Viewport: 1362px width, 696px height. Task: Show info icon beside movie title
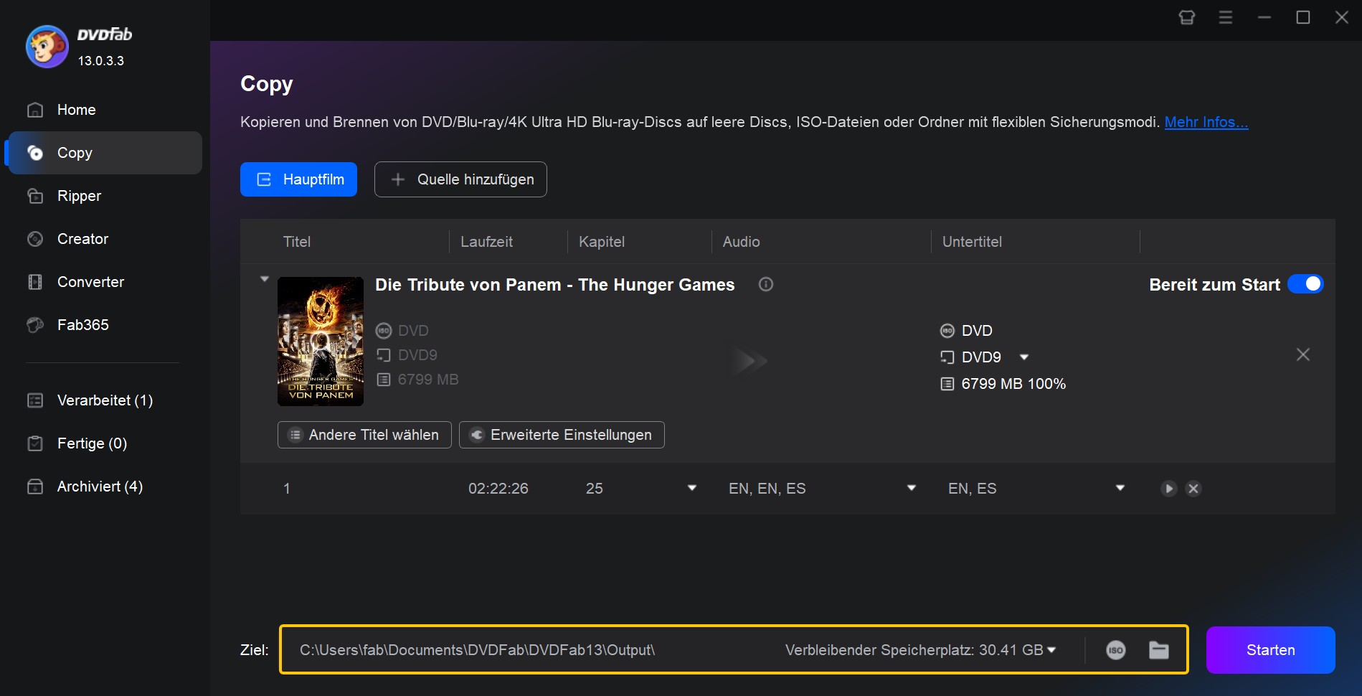pyautogui.click(x=766, y=284)
